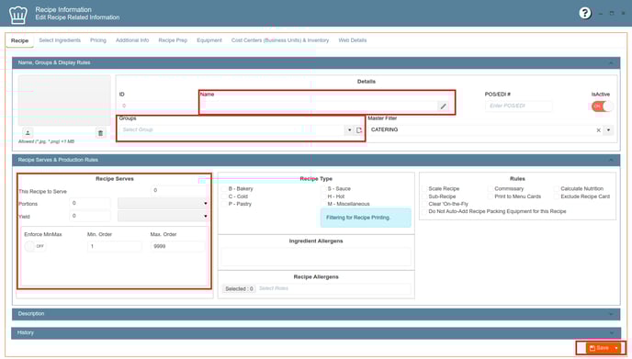
Task: Open the Groups dropdown arrow
Action: pyautogui.click(x=349, y=130)
